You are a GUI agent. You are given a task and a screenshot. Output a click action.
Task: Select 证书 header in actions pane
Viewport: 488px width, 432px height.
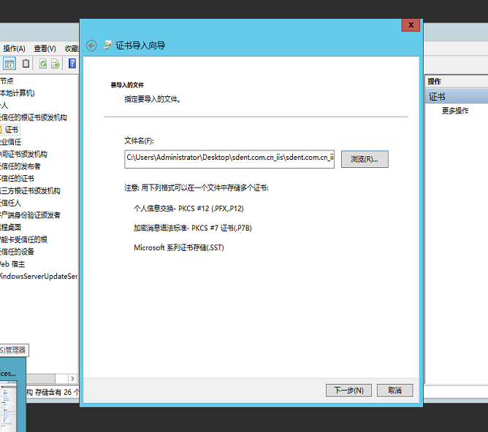437,96
